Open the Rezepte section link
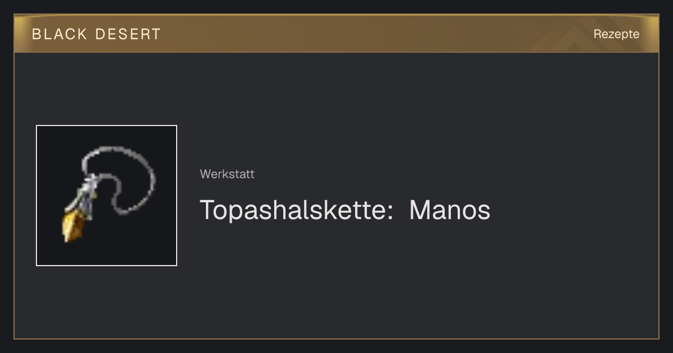The height and width of the screenshot is (353, 673). point(616,34)
